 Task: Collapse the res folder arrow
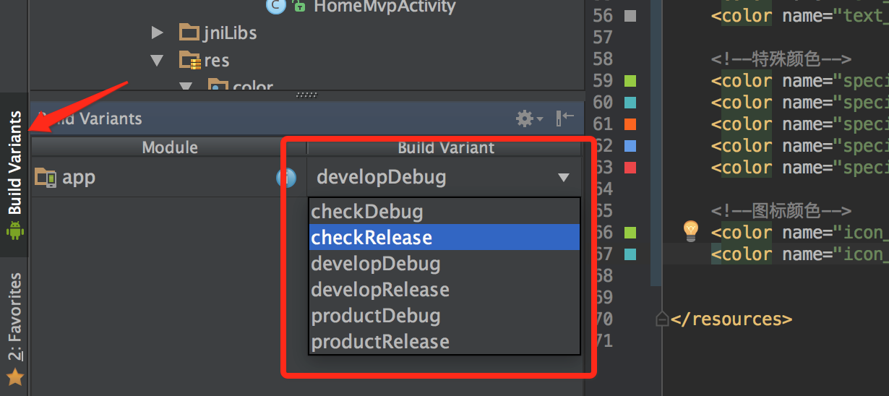pyautogui.click(x=157, y=60)
